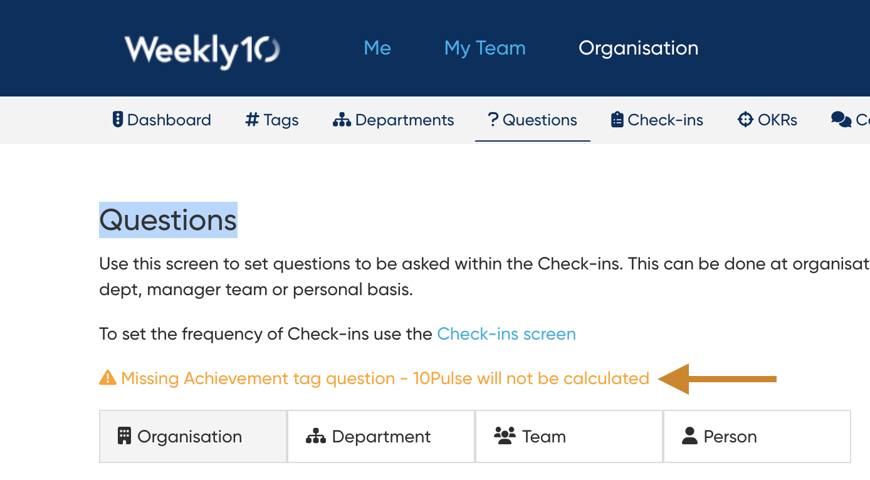Click the orange warning triangle icon
Viewport: 870px width, 480px height.
click(108, 378)
